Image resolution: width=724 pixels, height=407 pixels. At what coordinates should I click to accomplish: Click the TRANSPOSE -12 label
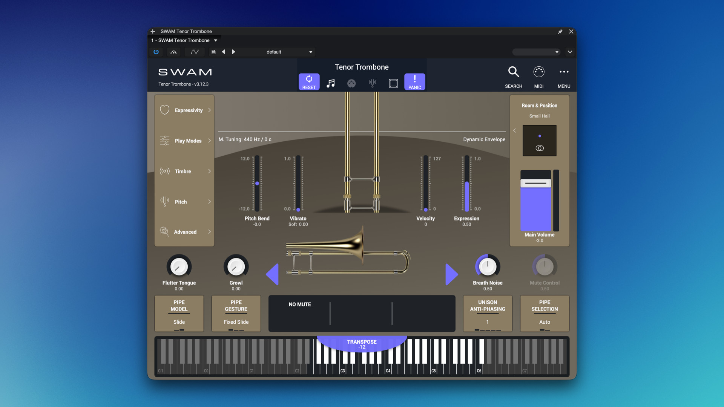pyautogui.click(x=362, y=344)
